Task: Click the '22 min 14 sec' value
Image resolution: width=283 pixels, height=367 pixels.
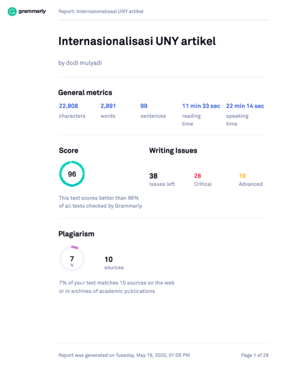Action: tap(245, 106)
